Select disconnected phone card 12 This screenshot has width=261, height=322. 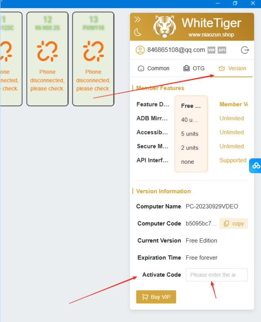(47, 59)
